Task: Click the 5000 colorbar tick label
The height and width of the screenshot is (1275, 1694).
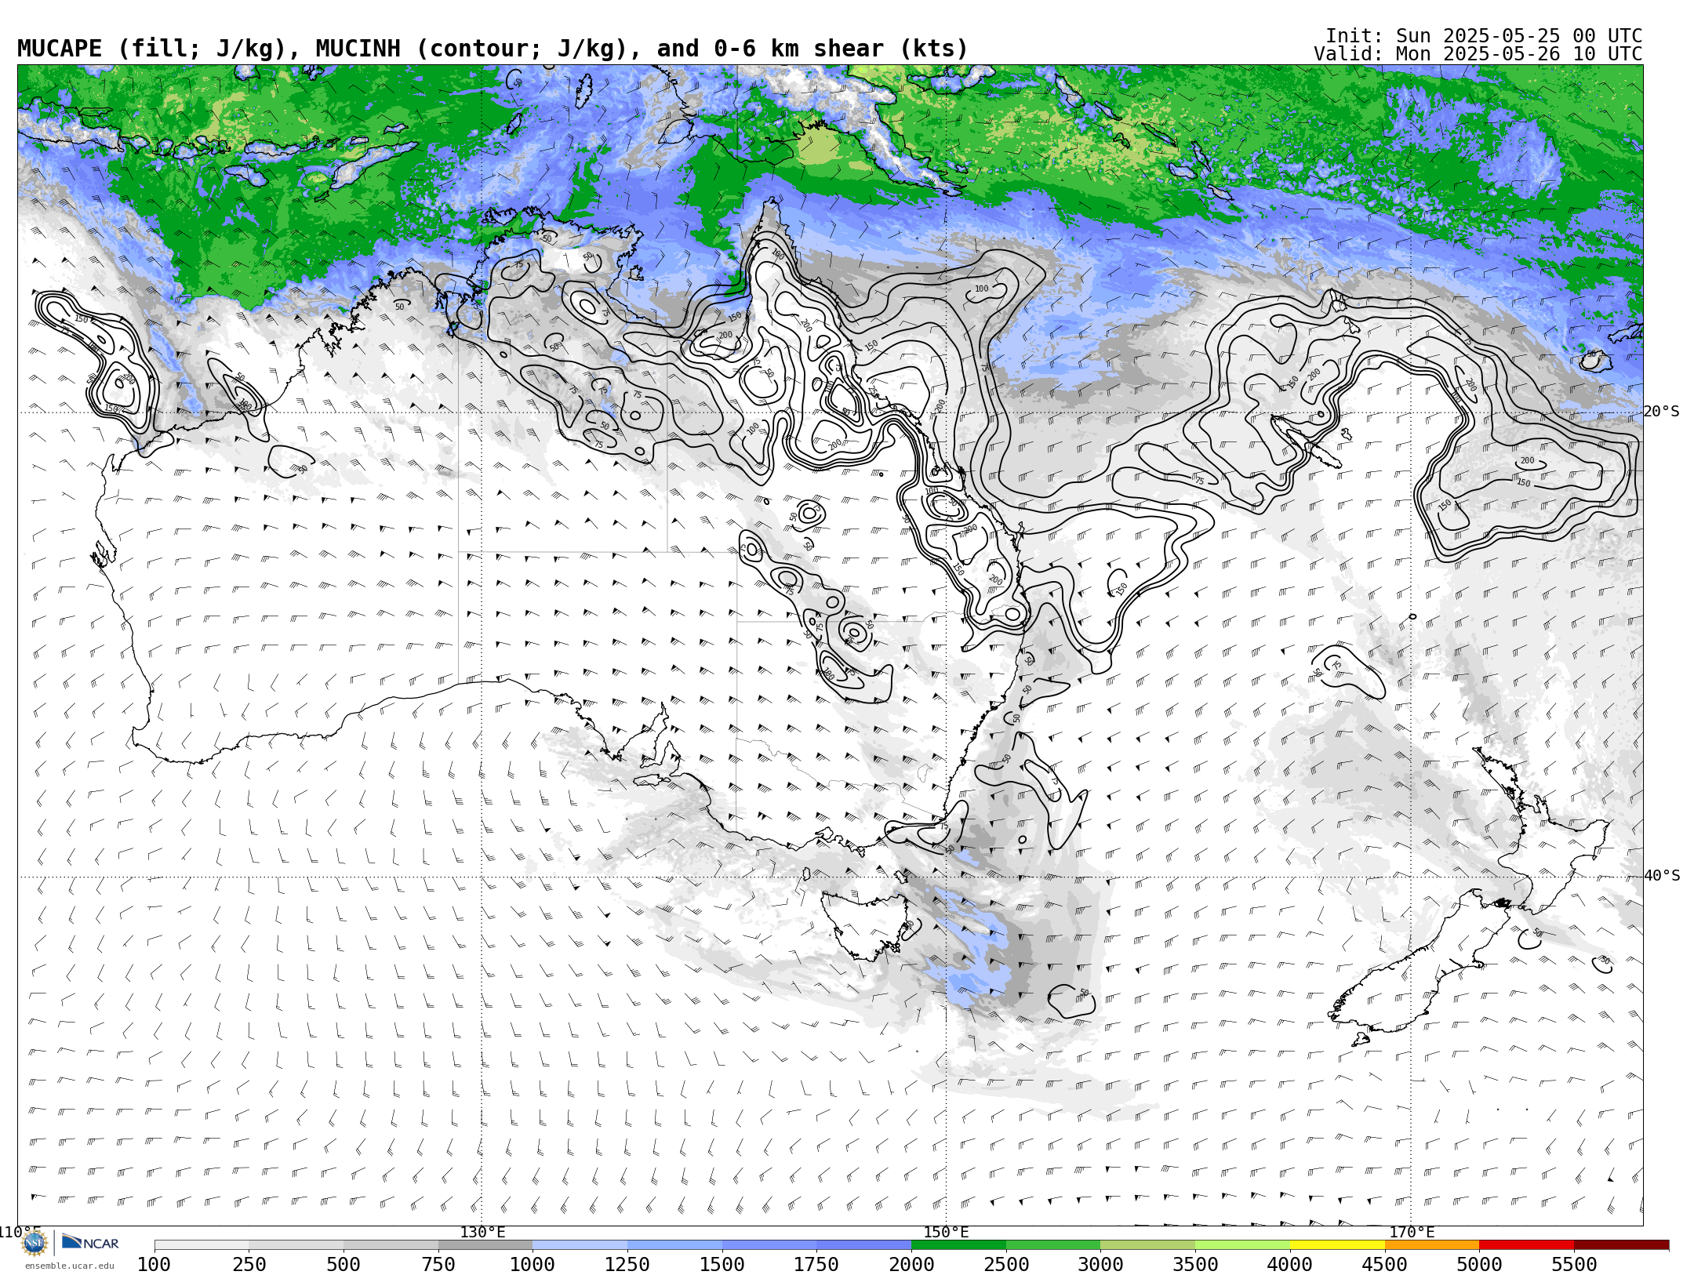Action: click(x=1479, y=1264)
